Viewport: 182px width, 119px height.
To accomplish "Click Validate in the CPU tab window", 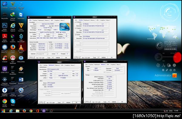I will [58, 57].
